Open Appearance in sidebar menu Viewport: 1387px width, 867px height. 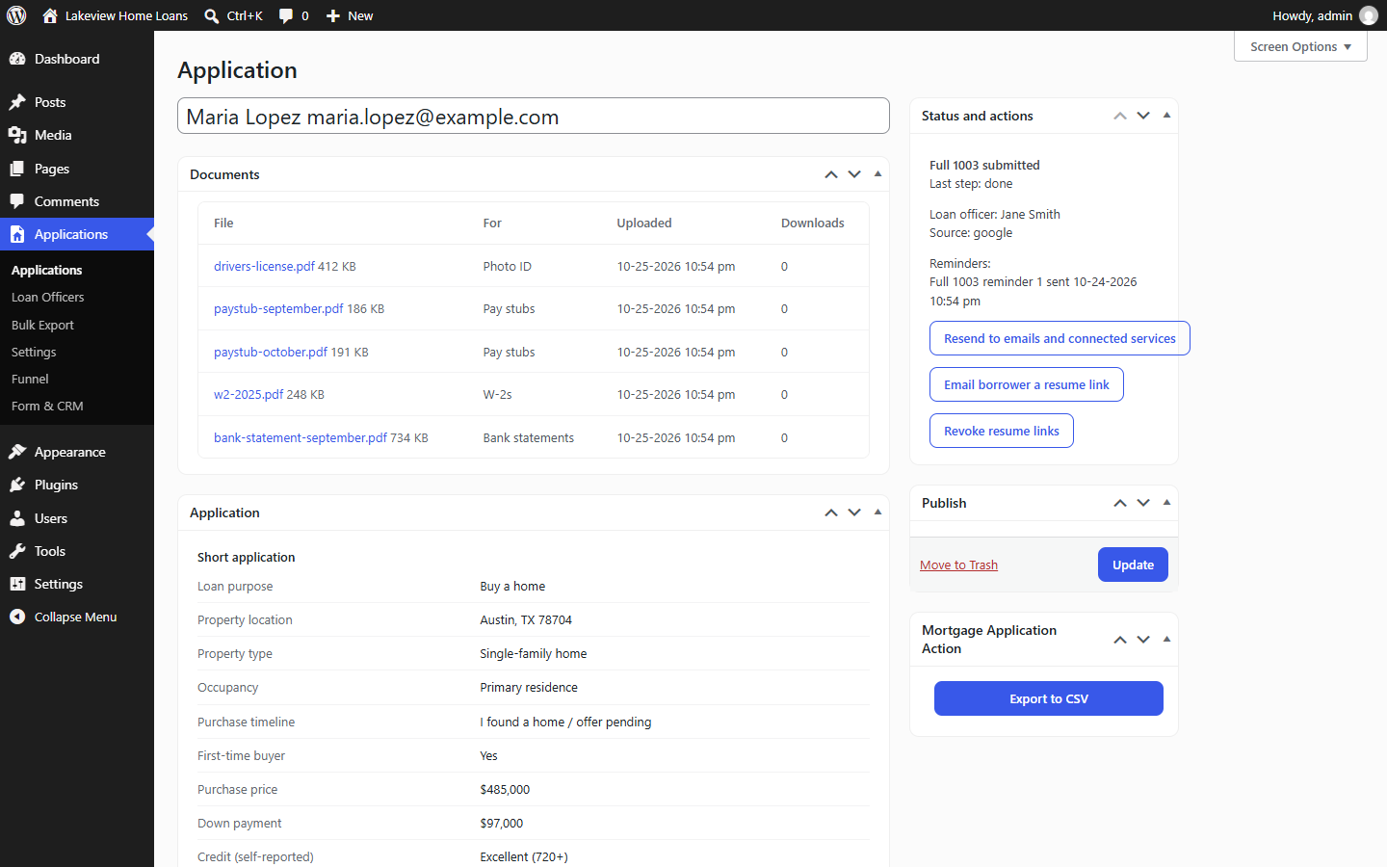point(77,452)
